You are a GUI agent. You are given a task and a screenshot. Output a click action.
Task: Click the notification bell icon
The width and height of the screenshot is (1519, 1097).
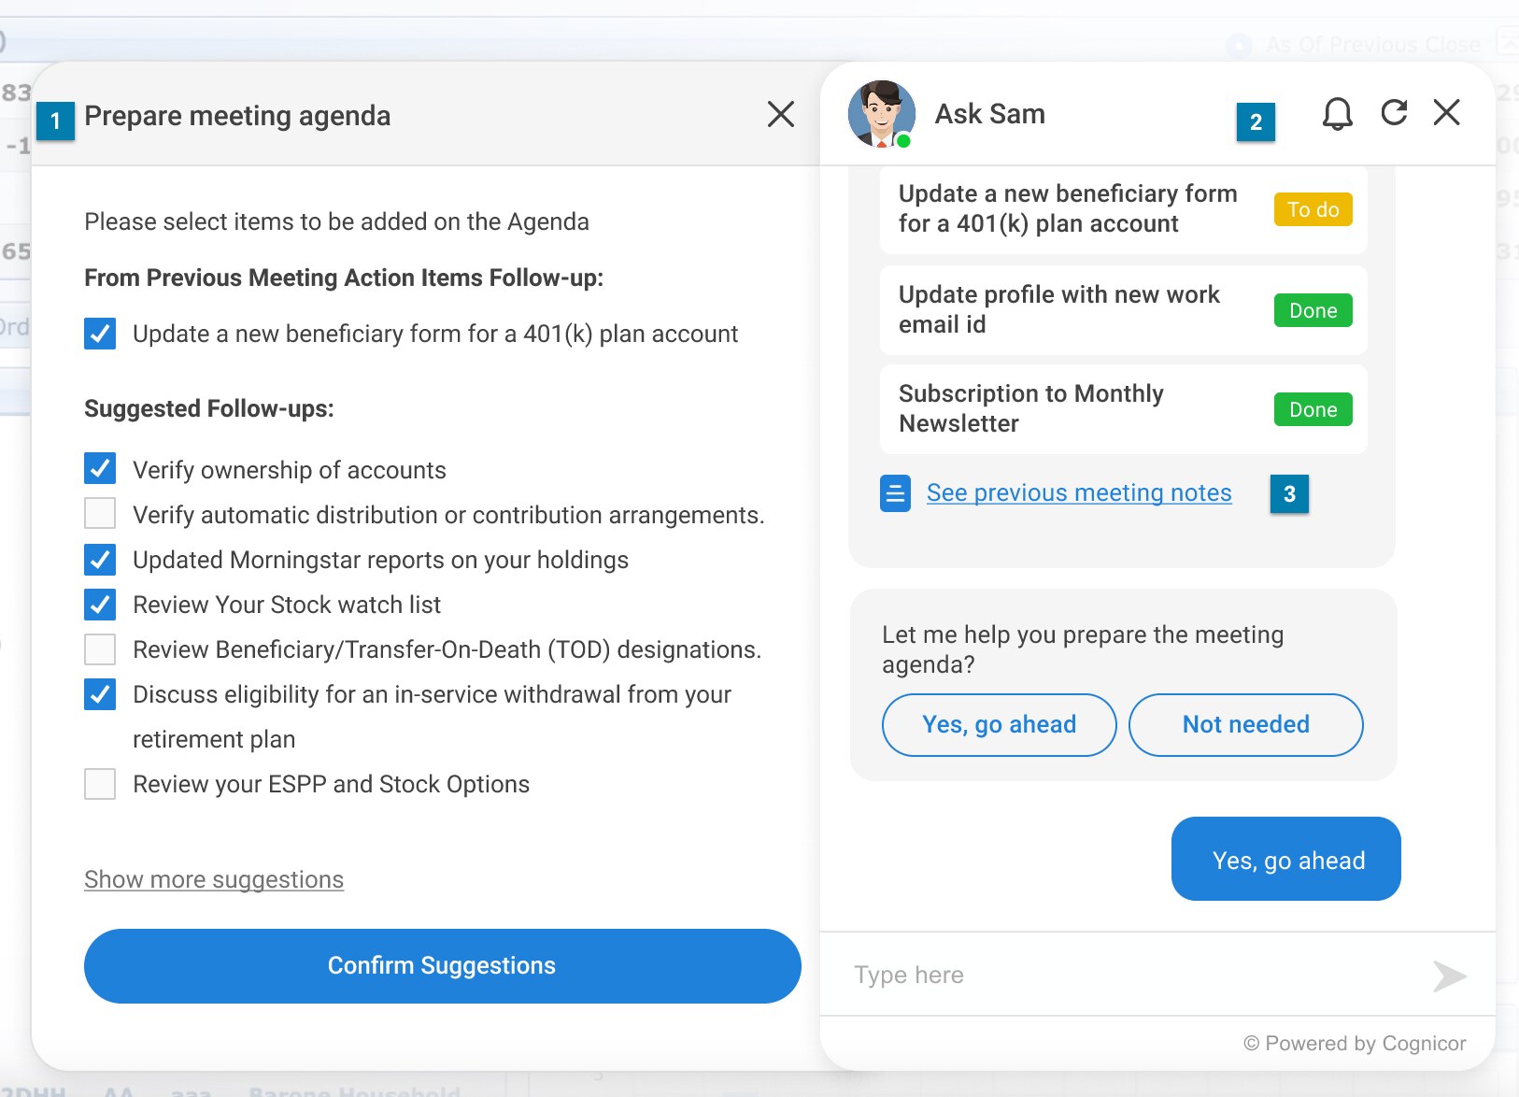click(1337, 114)
